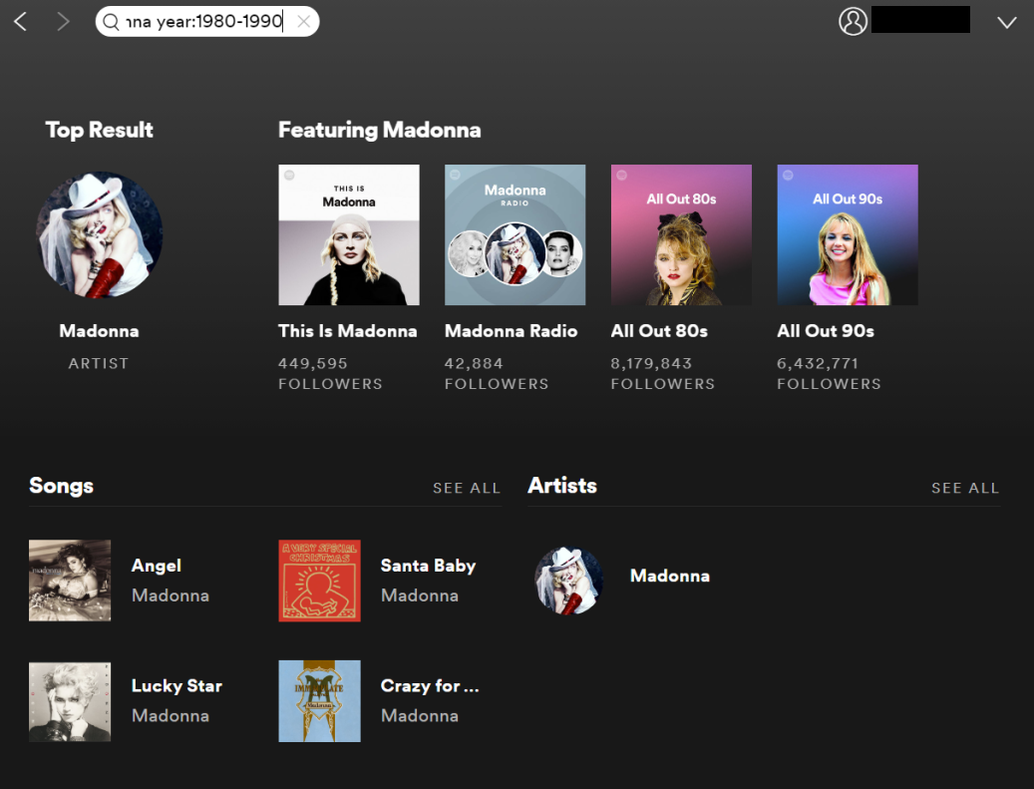Play Santa Baby album cover thumbnail
Screen dimensions: 1034x789
click(x=319, y=581)
